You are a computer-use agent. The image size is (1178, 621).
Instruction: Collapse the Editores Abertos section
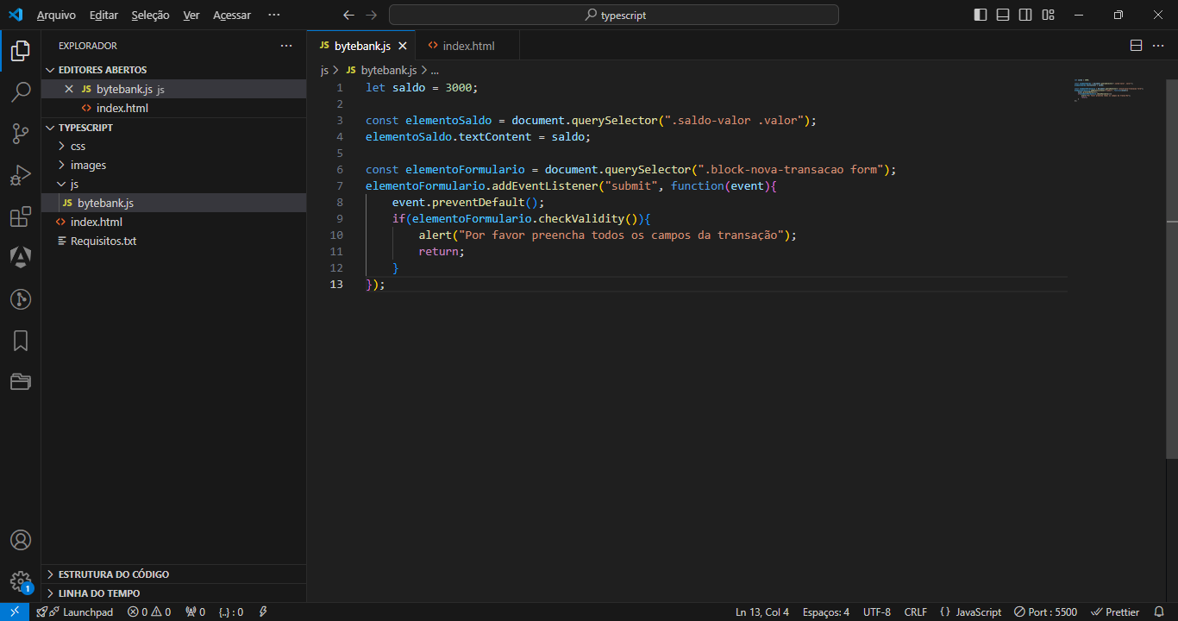pyautogui.click(x=173, y=70)
